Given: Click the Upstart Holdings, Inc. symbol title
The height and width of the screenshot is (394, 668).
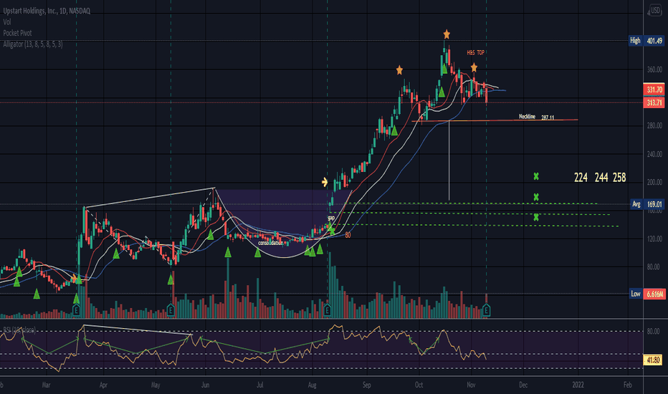Looking at the screenshot, I should 47,11.
